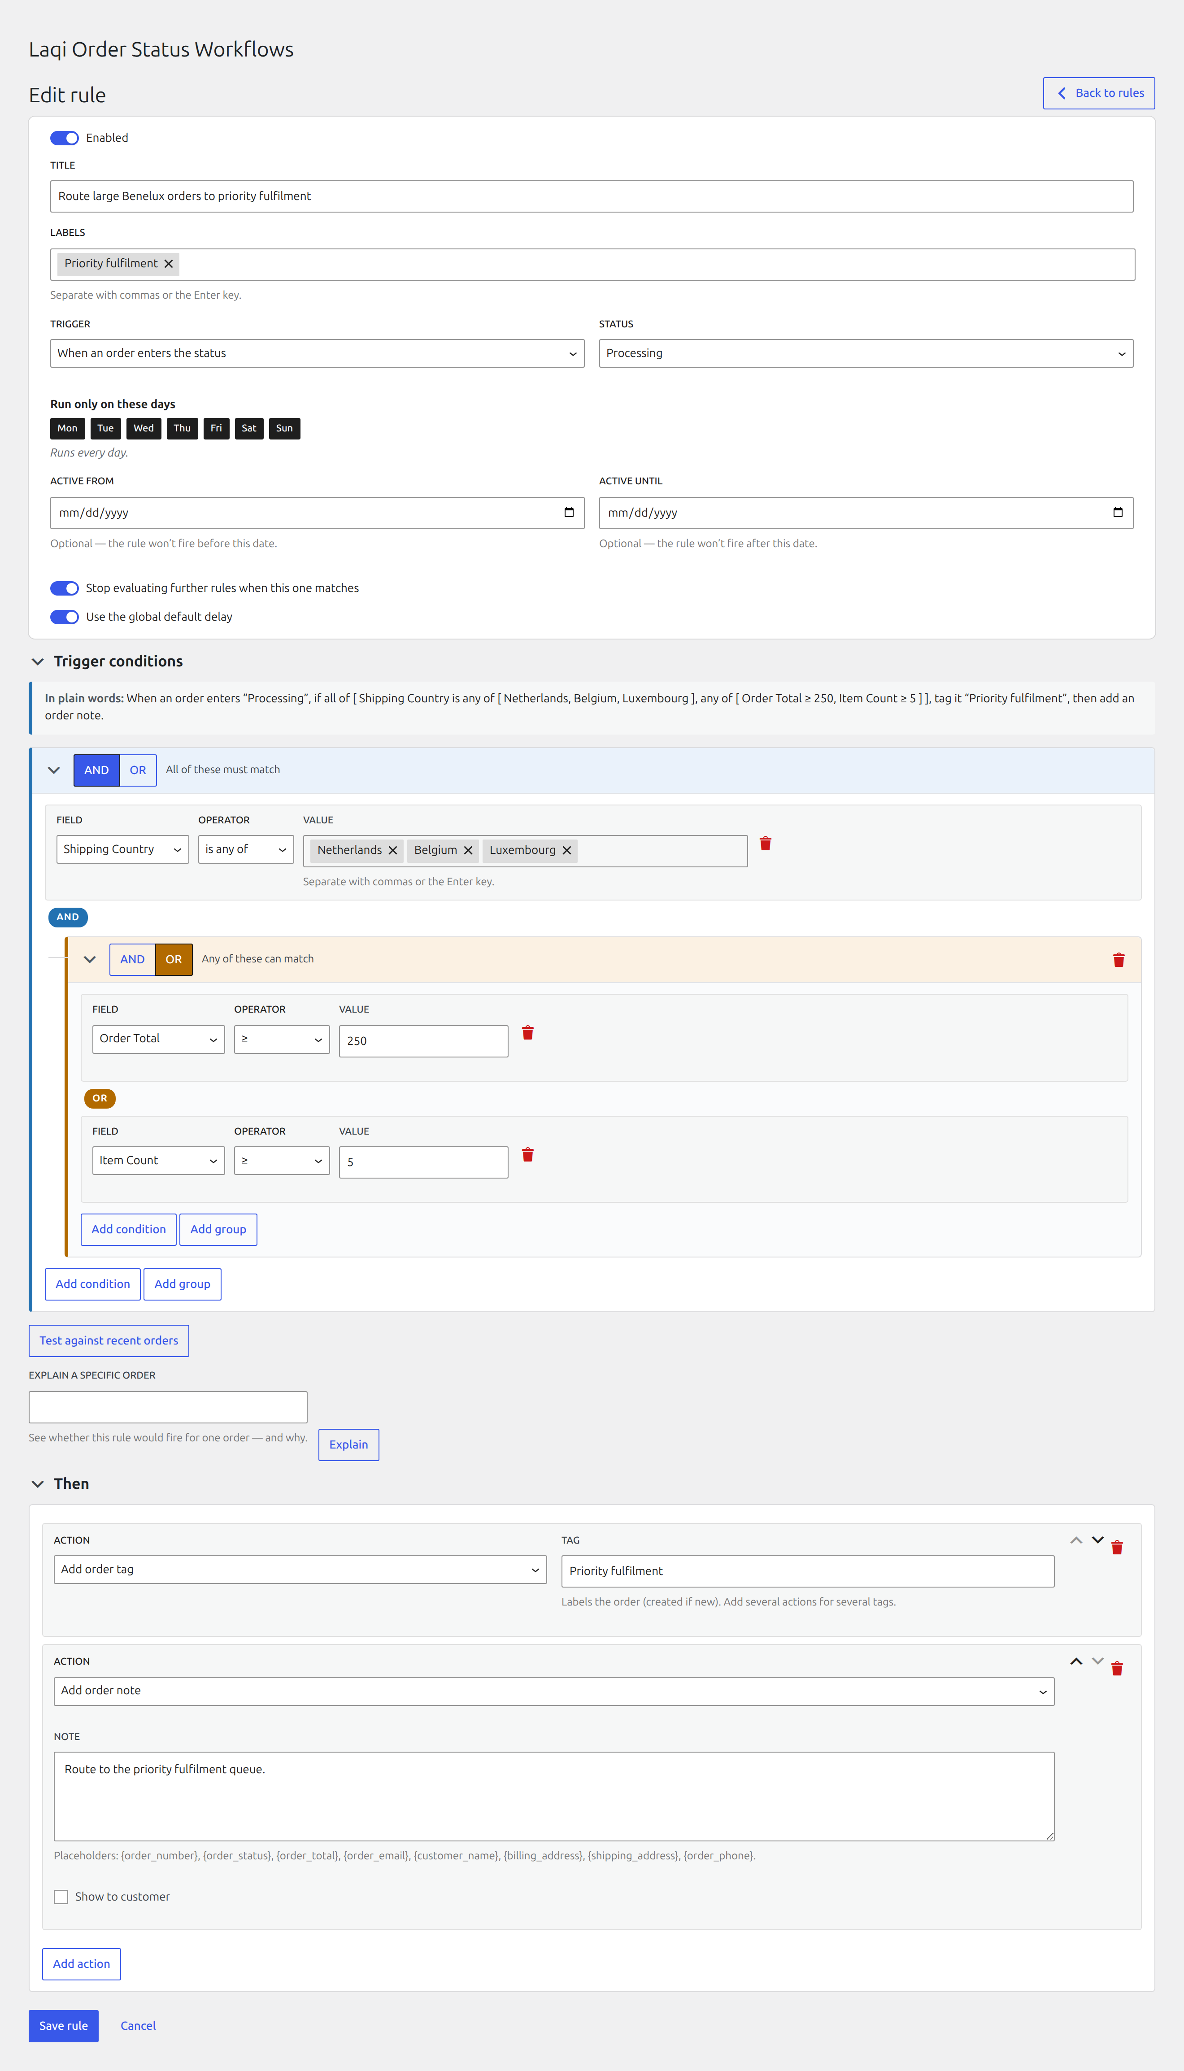
Task: Remove the Priority fulfilment label chip
Action: (168, 263)
